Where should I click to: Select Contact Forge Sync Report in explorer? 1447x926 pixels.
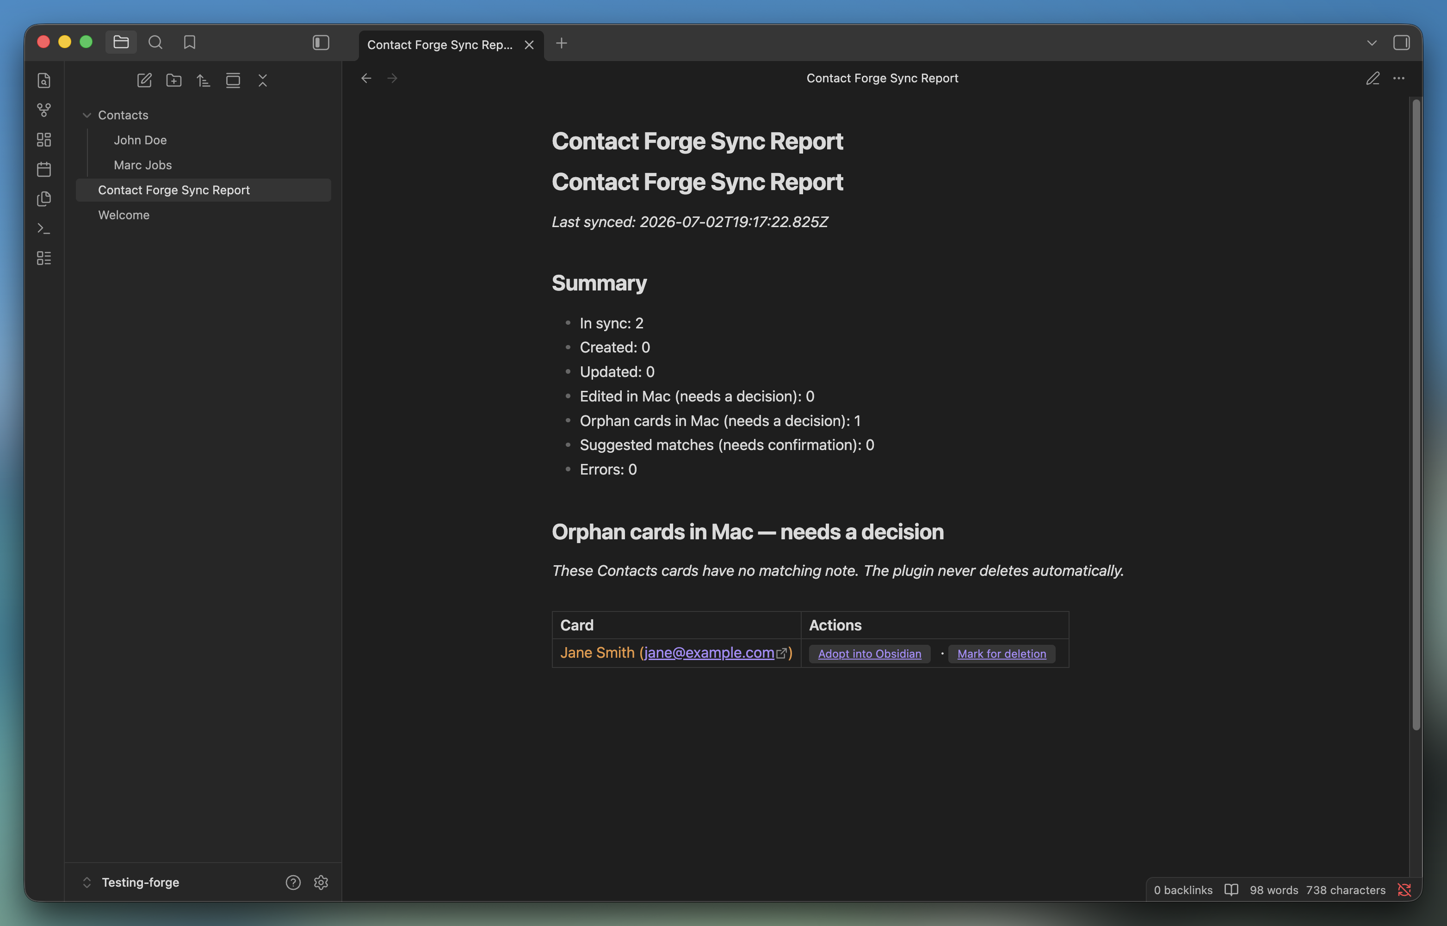coord(203,190)
